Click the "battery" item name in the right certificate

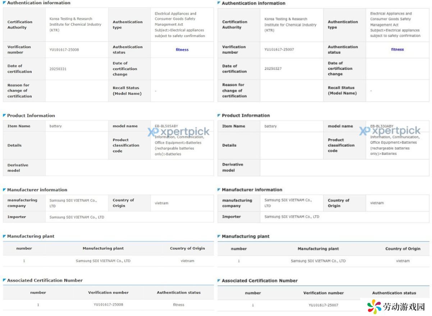271,126
